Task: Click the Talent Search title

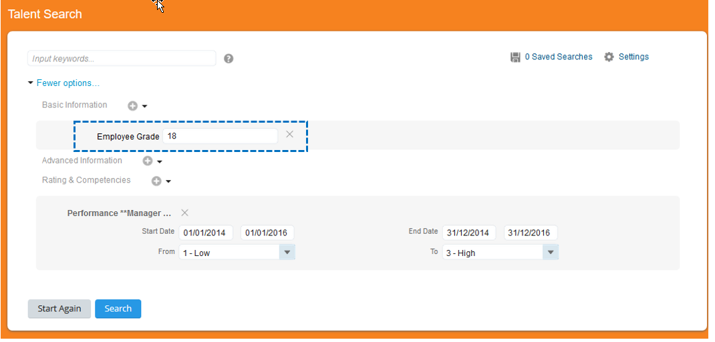Action: (45, 14)
